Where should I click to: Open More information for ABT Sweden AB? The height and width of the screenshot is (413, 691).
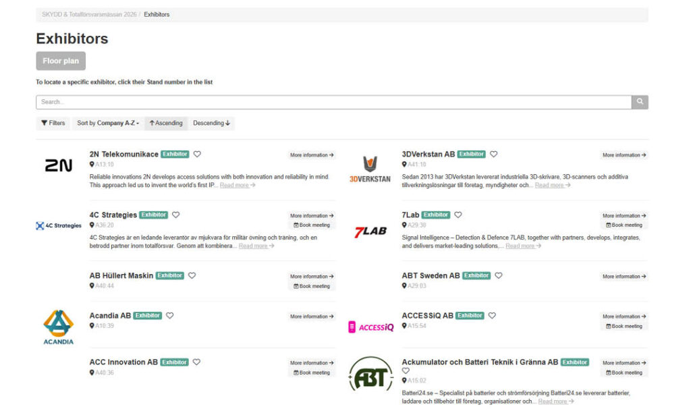(x=624, y=277)
